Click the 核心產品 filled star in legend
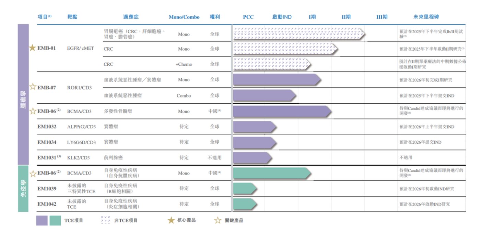 [171, 220]
